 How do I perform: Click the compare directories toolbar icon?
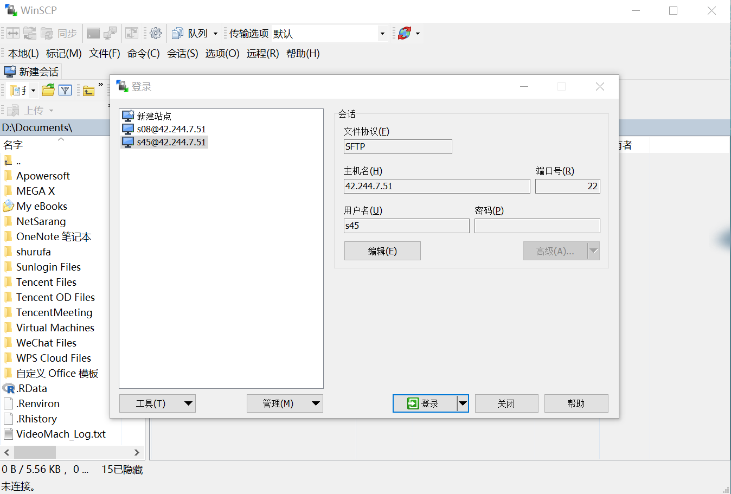click(13, 33)
